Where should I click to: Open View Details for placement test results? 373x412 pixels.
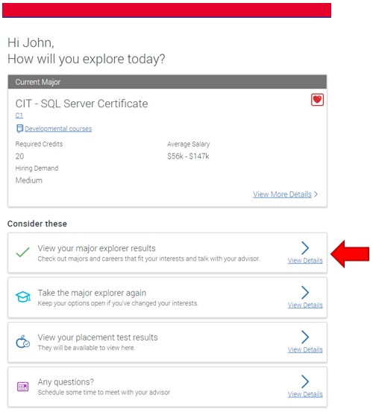pyautogui.click(x=305, y=349)
